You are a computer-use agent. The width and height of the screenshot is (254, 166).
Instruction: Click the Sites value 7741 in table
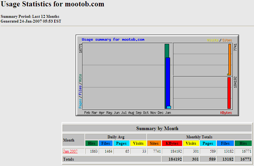tap(154, 151)
